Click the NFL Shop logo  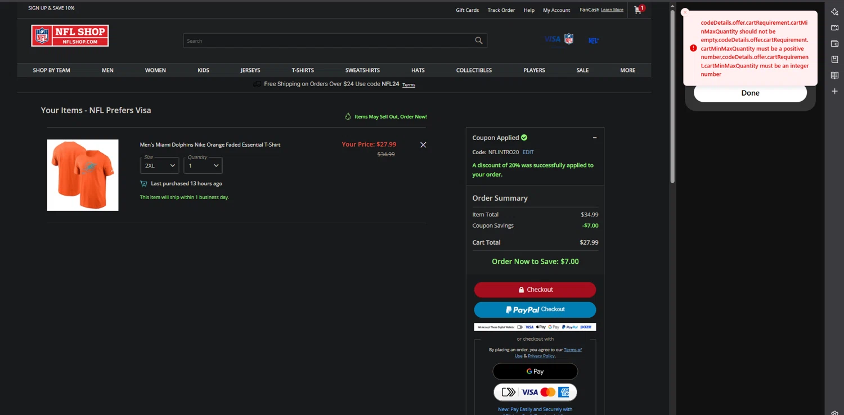pos(70,35)
